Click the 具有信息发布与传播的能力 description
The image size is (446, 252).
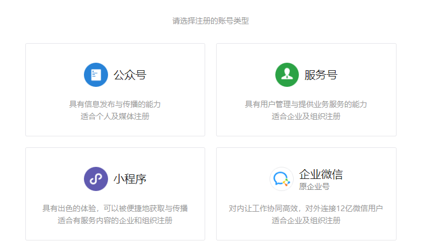pyautogui.click(x=115, y=104)
